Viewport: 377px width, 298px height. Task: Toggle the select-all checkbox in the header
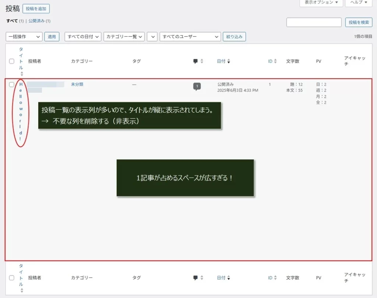(x=11, y=61)
